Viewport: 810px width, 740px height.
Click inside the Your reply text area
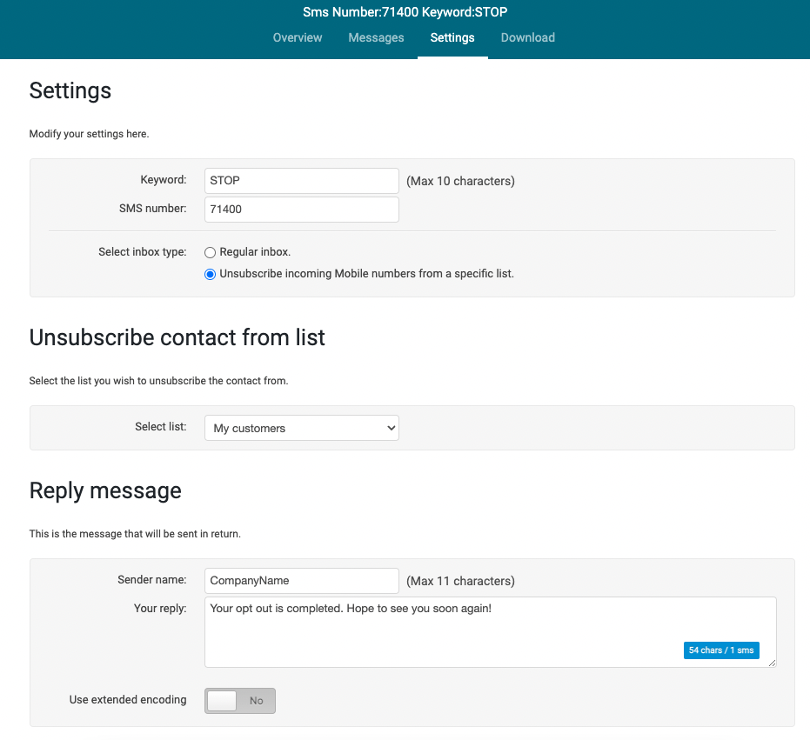click(x=490, y=632)
